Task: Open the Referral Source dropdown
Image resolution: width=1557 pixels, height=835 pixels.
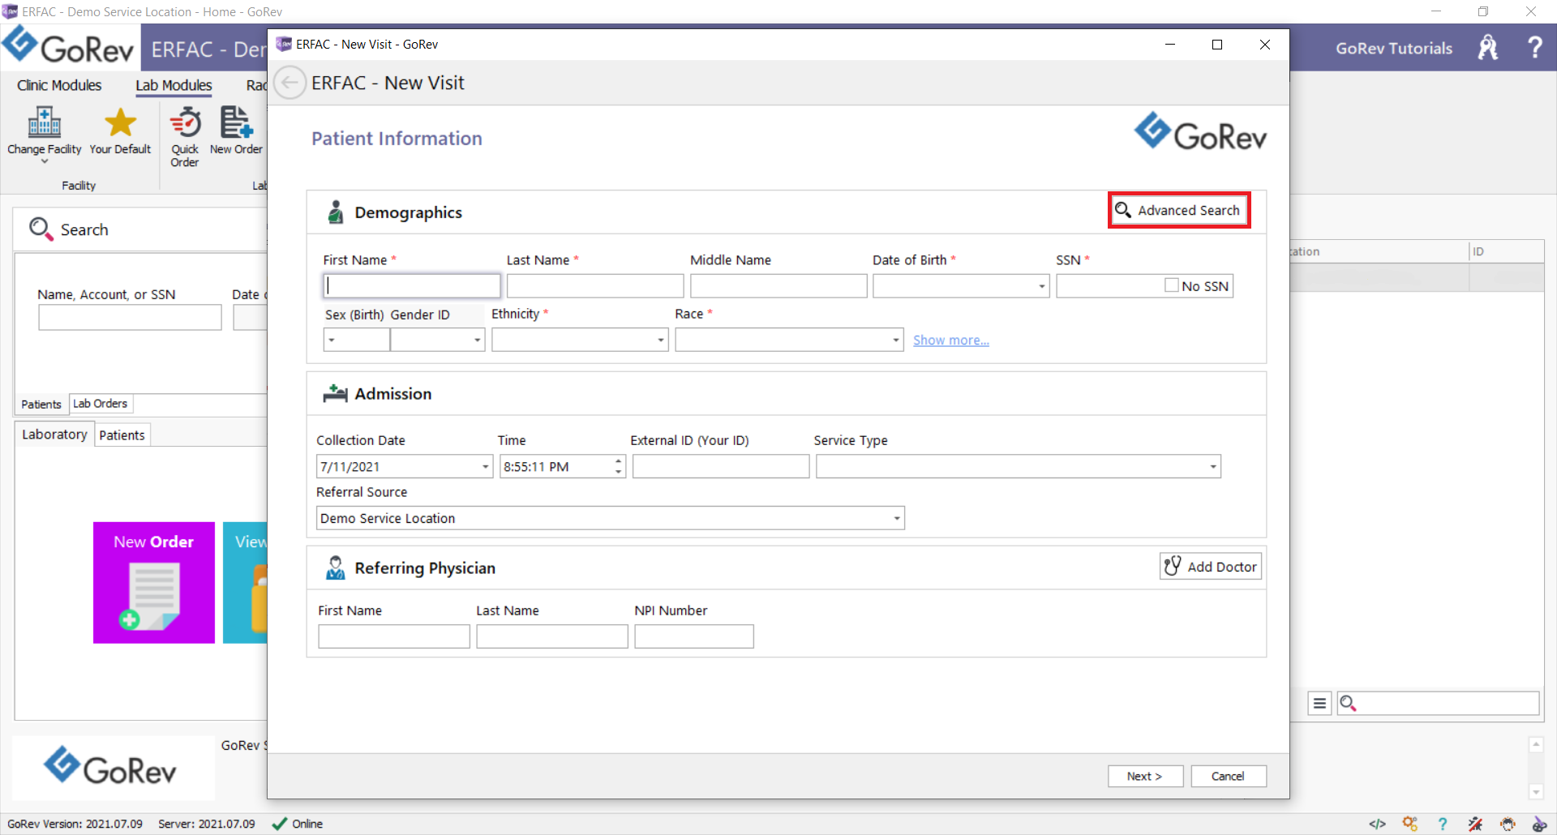Action: [897, 518]
